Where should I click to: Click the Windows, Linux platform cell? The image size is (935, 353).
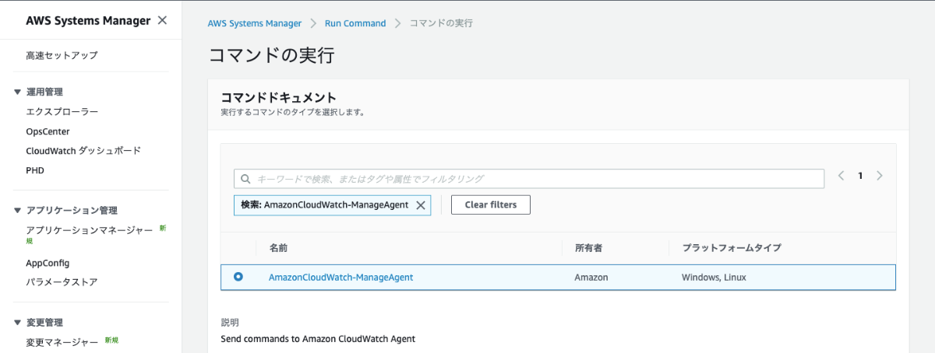tap(714, 277)
